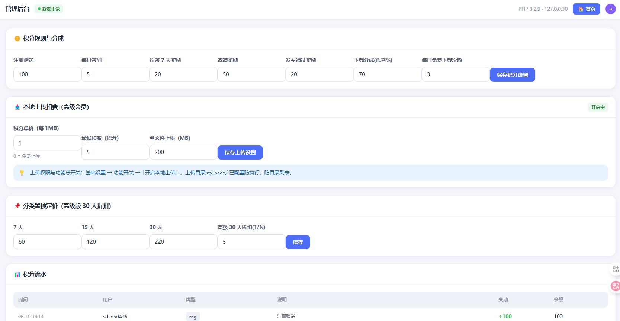Click the 开启中 status badge
This screenshot has height=321, width=620.
coord(598,107)
